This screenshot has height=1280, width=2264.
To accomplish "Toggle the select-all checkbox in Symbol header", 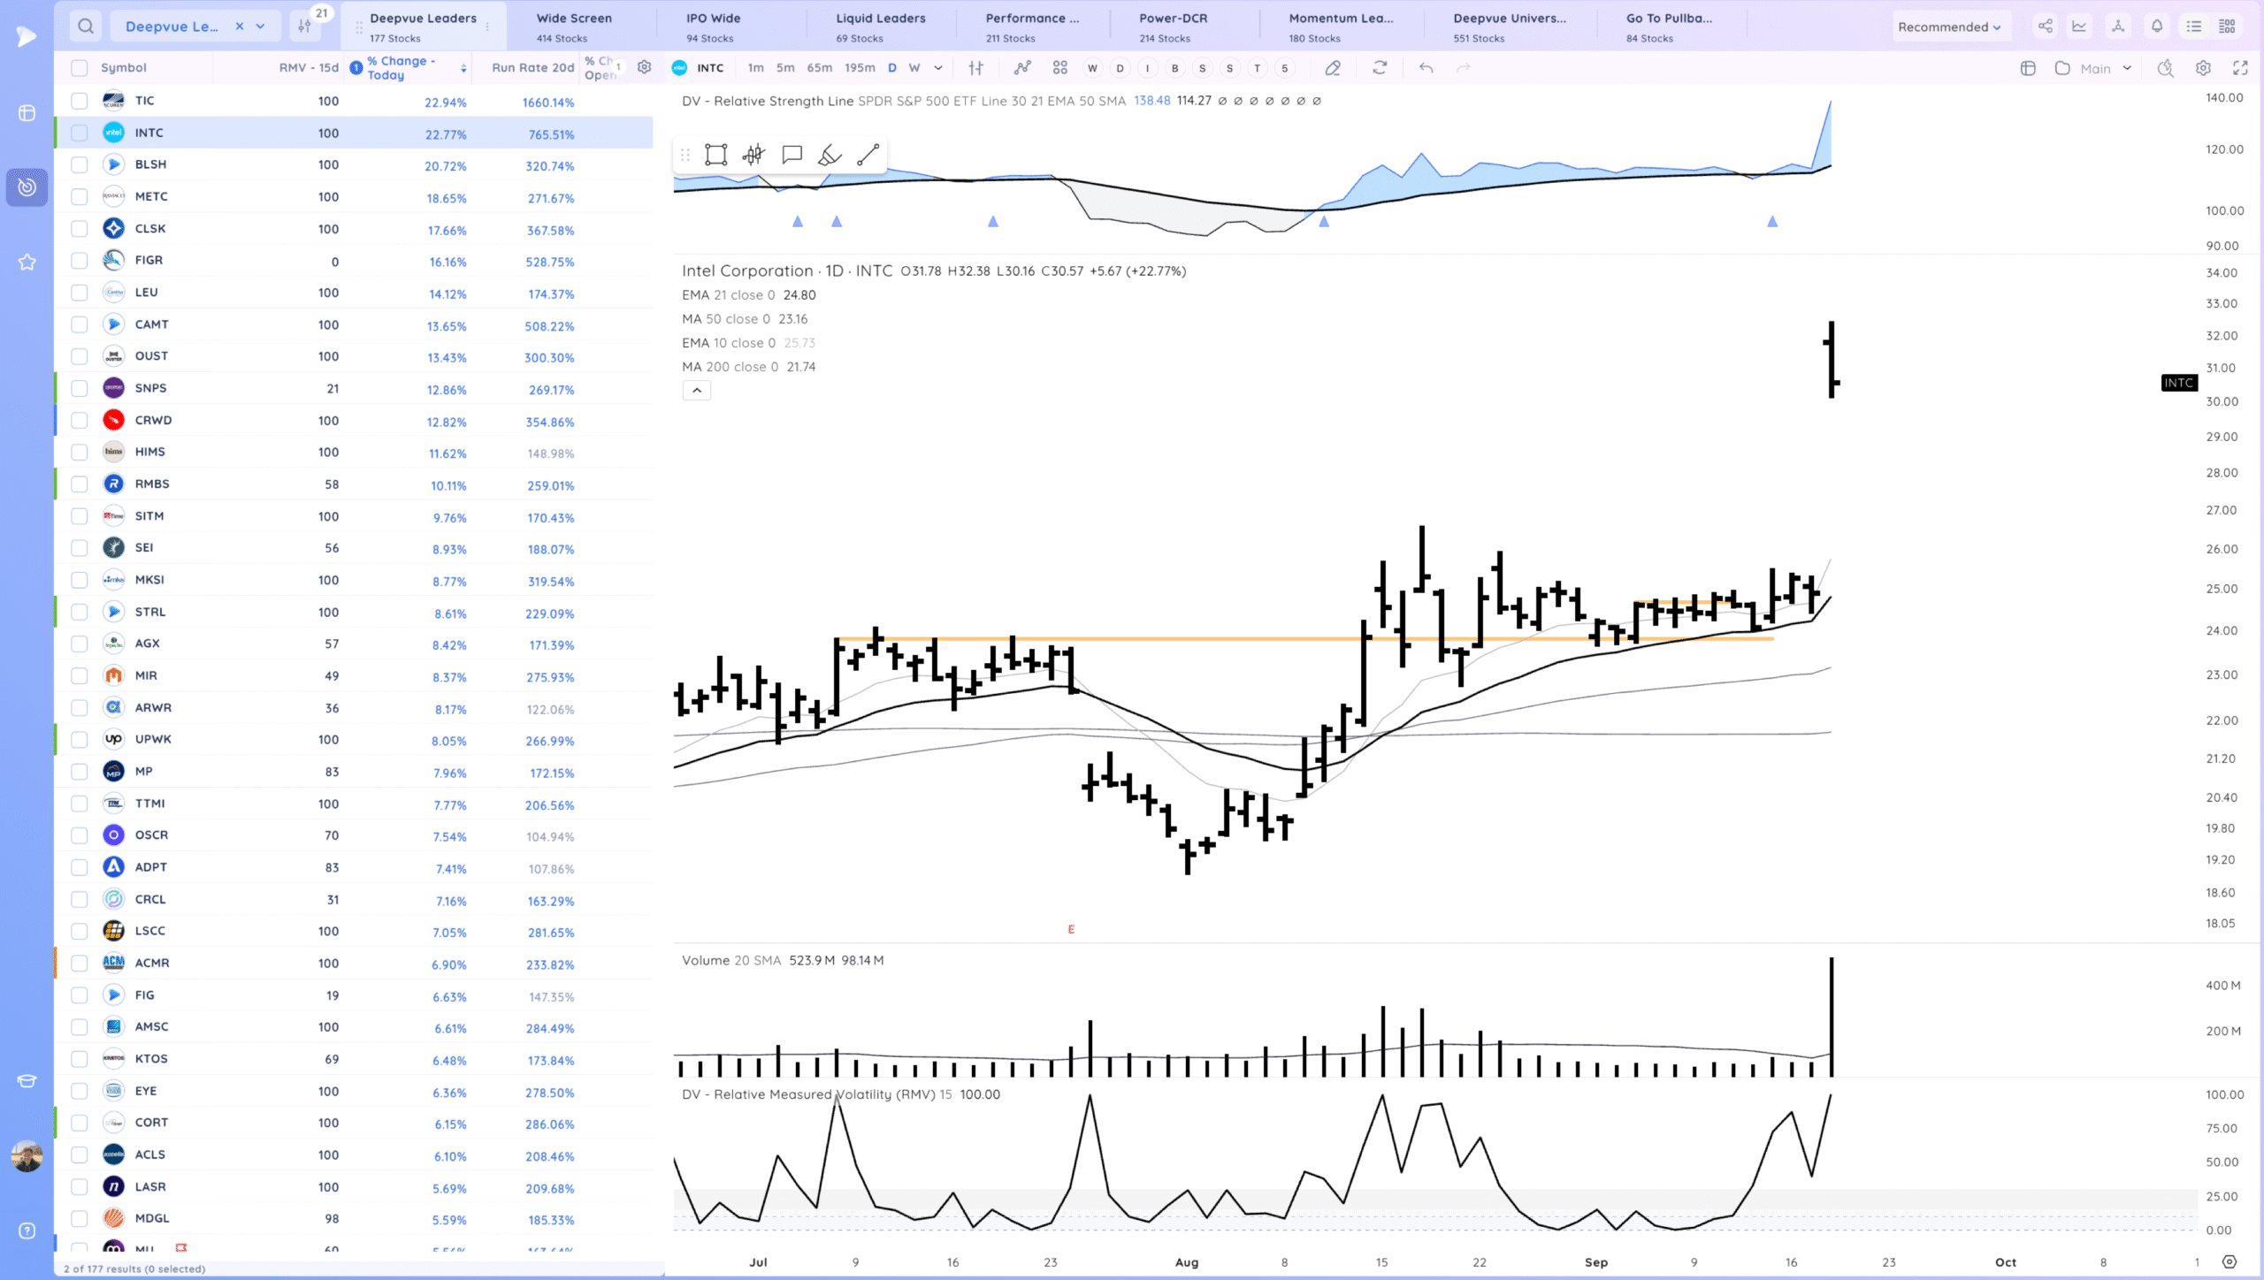I will click(x=80, y=68).
